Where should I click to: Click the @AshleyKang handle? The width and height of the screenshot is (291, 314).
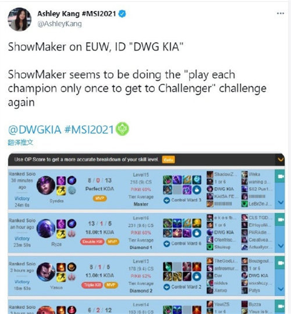coord(59,24)
